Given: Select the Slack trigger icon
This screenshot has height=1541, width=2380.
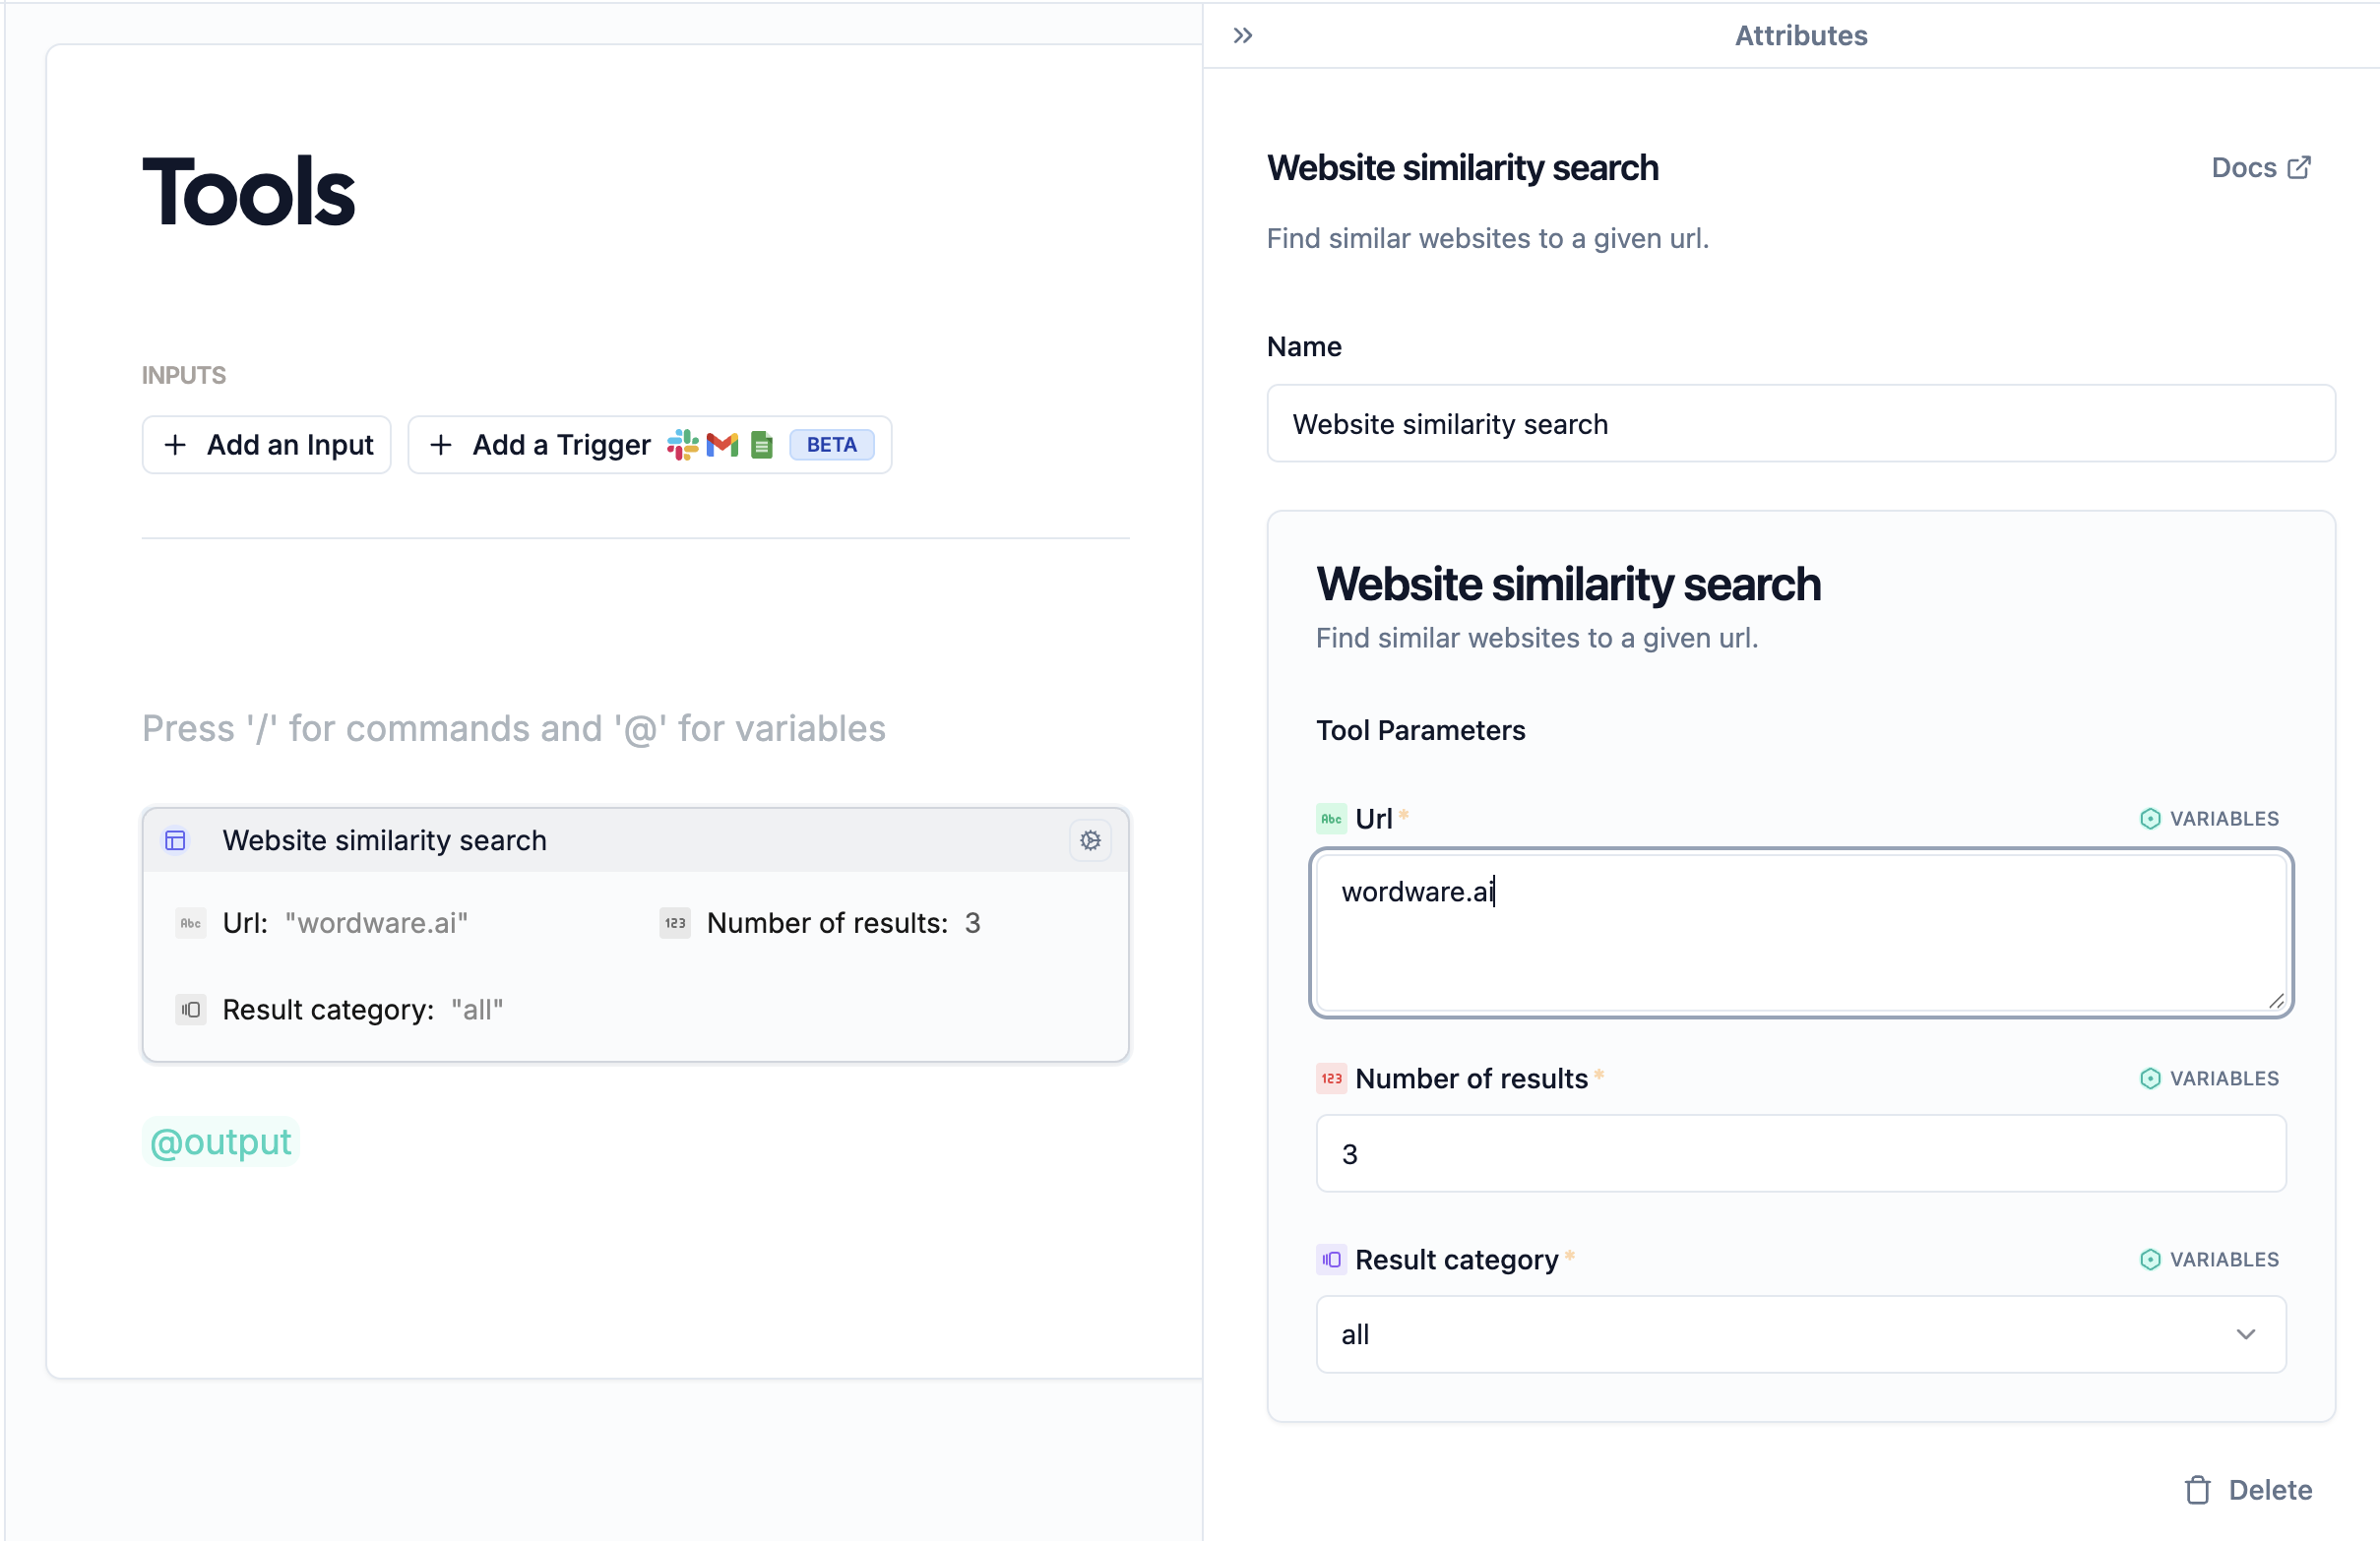Looking at the screenshot, I should pyautogui.click(x=683, y=445).
